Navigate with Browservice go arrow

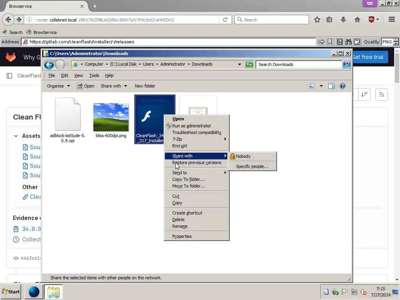[x=321, y=42]
